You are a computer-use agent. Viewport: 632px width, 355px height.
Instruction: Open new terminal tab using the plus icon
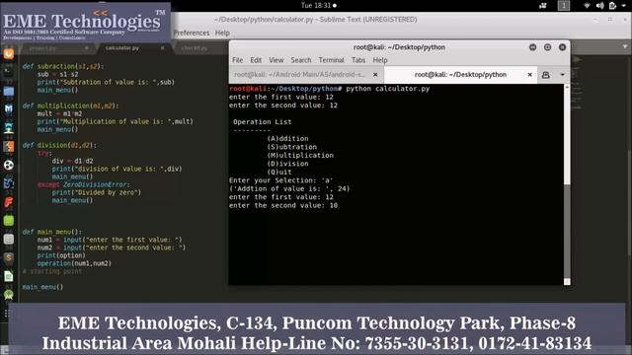[545, 75]
